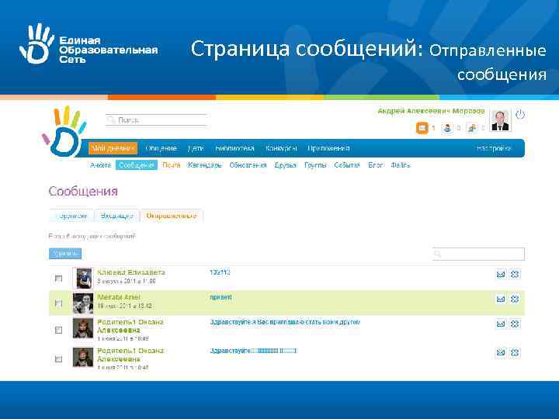This screenshot has height=419, width=559.
Task: Open the Библиотека main menu item
Action: click(x=234, y=148)
